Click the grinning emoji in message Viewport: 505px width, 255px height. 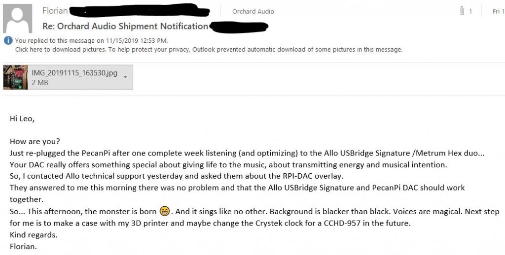pos(164,211)
